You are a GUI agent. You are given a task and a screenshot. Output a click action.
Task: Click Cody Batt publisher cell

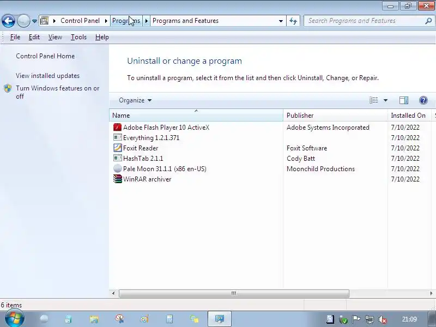click(301, 158)
